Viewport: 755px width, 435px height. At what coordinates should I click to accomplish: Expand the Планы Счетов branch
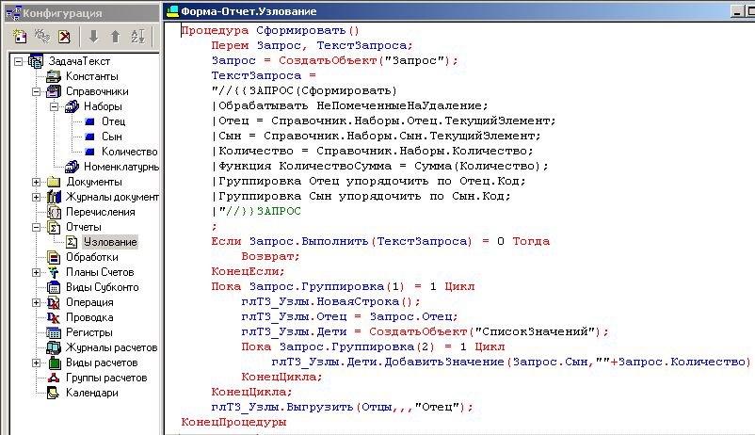tap(36, 272)
